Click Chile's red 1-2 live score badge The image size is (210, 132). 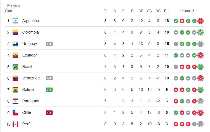[49, 112]
